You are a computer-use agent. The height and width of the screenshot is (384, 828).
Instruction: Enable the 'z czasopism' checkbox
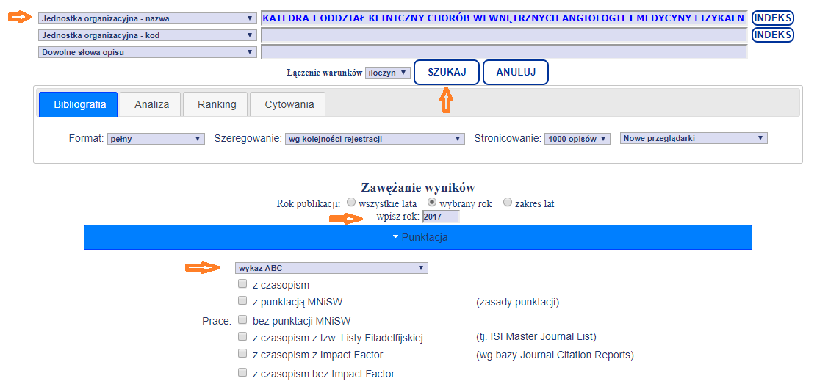click(x=242, y=284)
